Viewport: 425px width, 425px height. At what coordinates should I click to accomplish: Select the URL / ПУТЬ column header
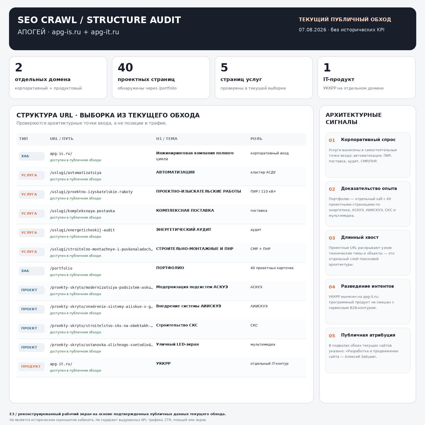62,139
